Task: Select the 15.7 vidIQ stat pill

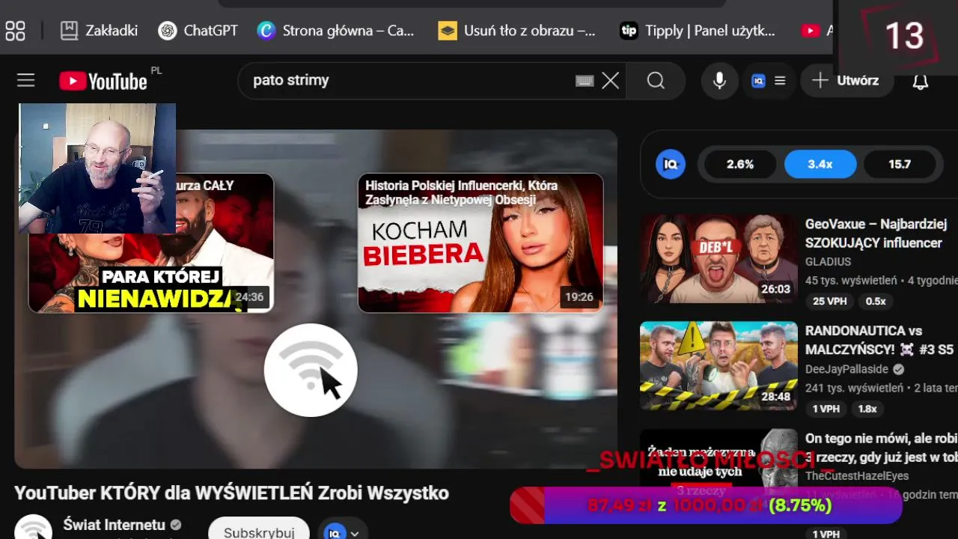Action: [900, 164]
